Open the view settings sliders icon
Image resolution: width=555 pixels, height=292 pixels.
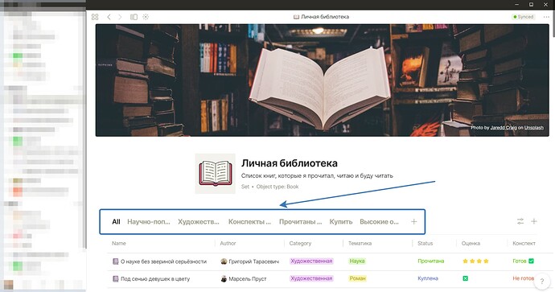pyautogui.click(x=520, y=221)
